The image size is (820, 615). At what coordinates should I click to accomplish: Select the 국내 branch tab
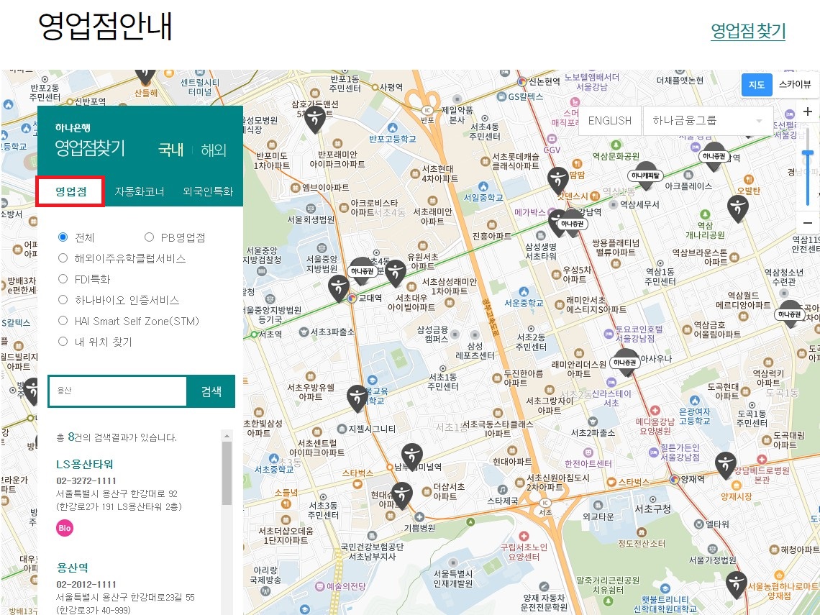(x=171, y=150)
